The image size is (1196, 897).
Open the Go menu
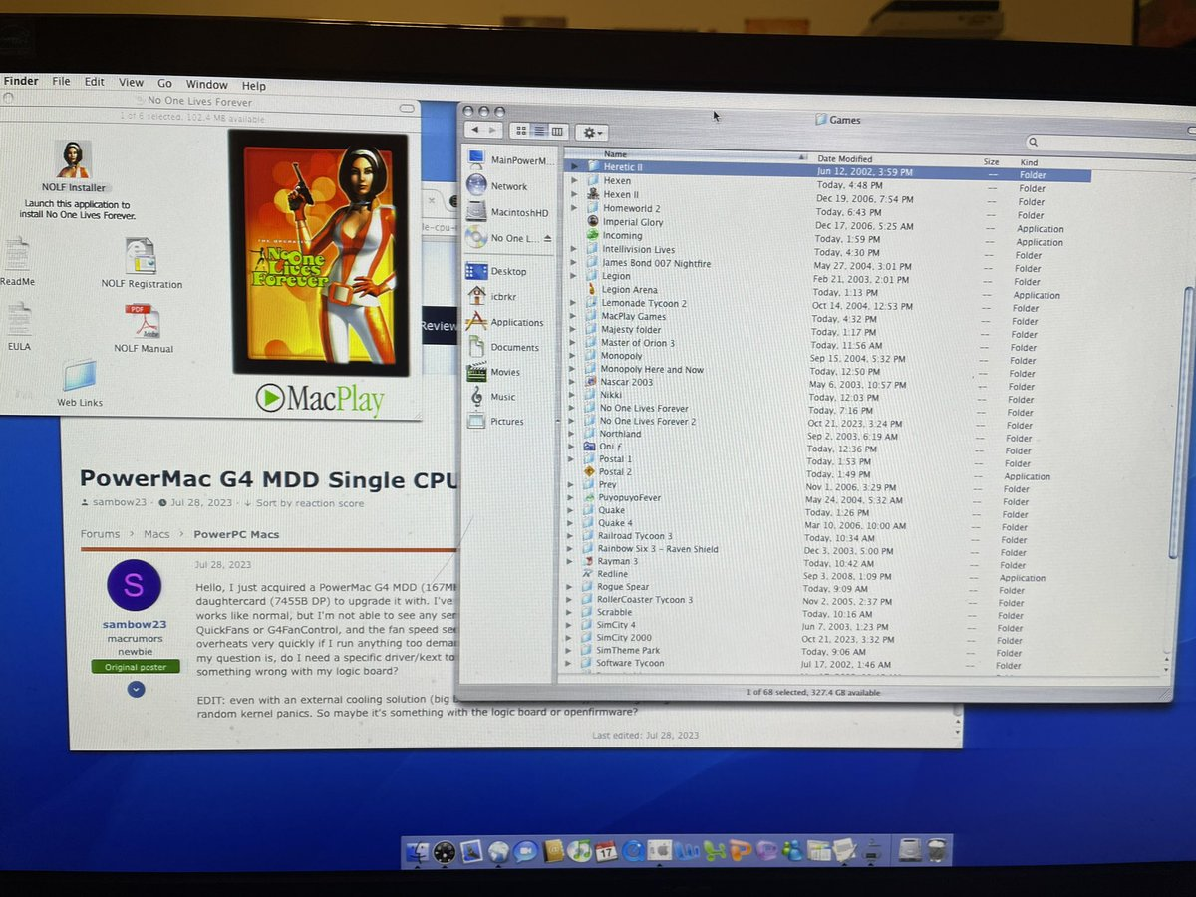(164, 84)
